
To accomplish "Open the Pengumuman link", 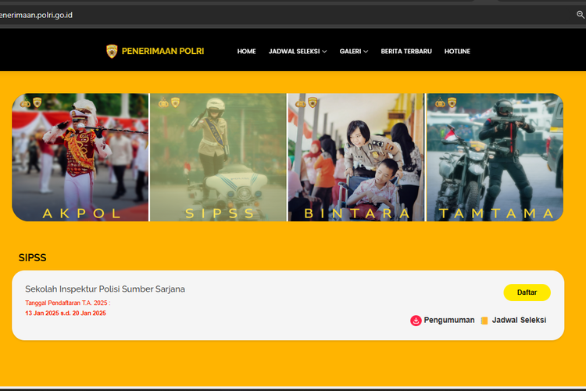I will pos(448,320).
